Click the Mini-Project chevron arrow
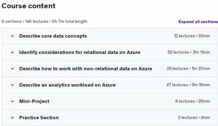218x126 pixels. point(12,101)
